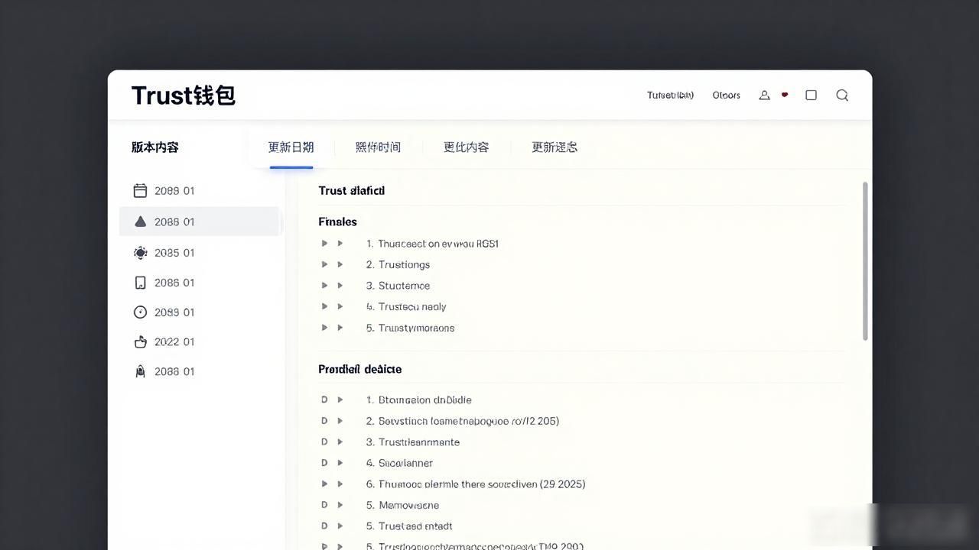
Task: Click the gear-like icon beside 2085 01
Action: tap(140, 253)
